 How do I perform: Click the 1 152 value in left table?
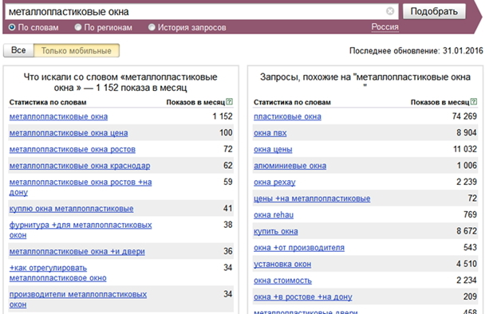coord(223,116)
